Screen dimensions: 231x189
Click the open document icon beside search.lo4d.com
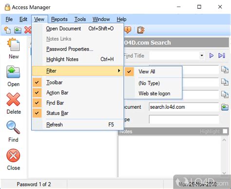coord(225,107)
